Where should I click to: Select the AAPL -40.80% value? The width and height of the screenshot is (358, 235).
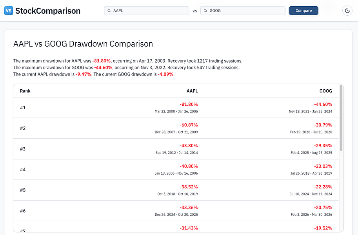click(x=189, y=166)
